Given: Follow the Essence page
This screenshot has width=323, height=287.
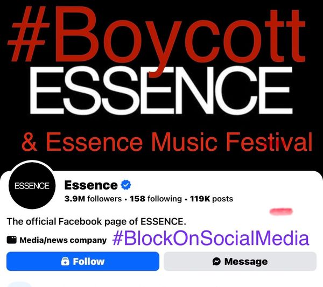Looking at the screenshot, I should point(83,261).
